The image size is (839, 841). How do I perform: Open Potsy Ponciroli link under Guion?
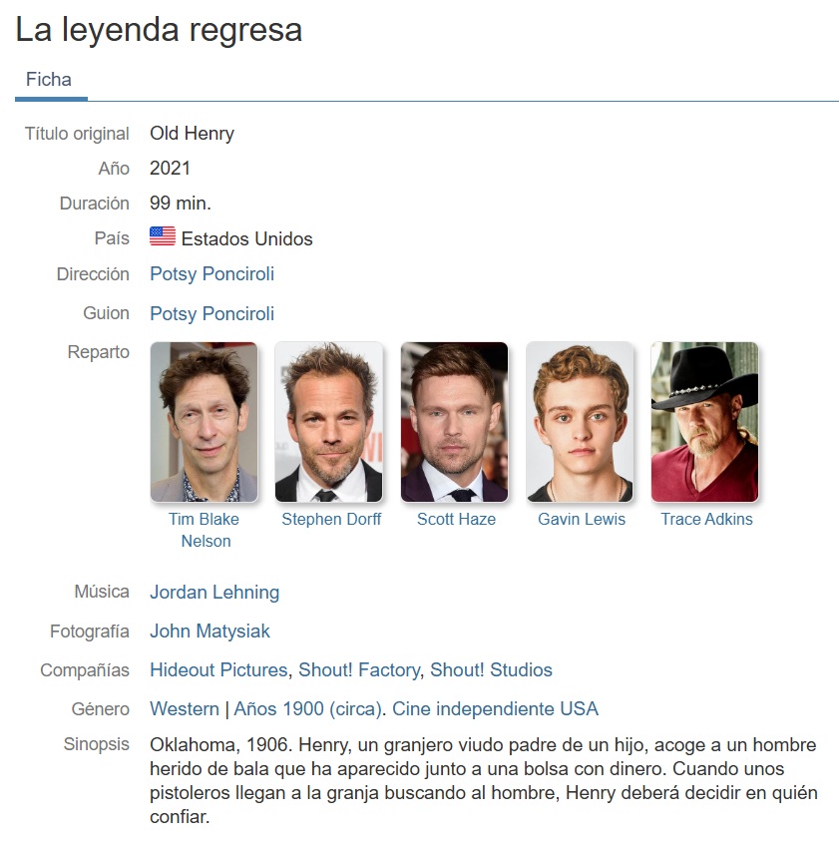(x=211, y=314)
